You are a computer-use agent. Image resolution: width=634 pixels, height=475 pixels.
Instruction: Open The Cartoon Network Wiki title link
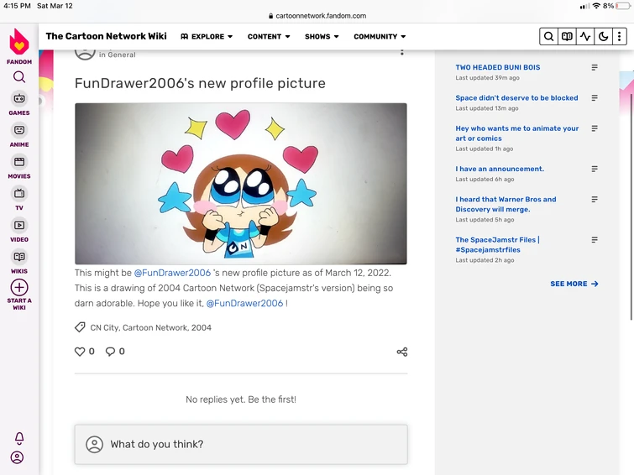106,36
